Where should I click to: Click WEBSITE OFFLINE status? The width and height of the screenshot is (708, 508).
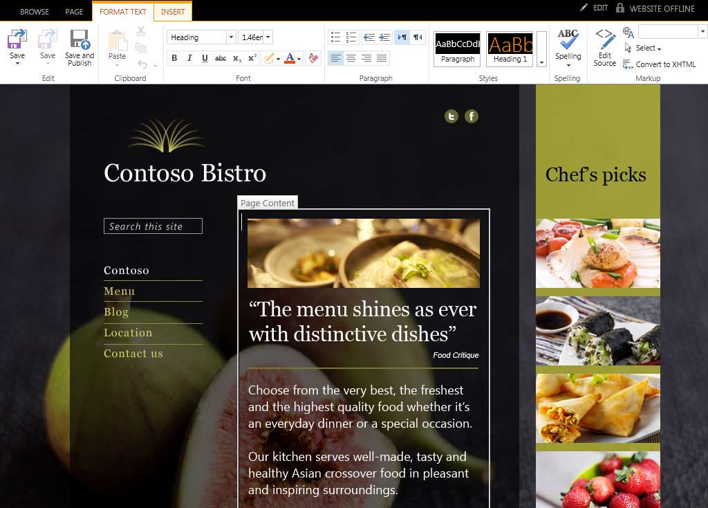[655, 8]
